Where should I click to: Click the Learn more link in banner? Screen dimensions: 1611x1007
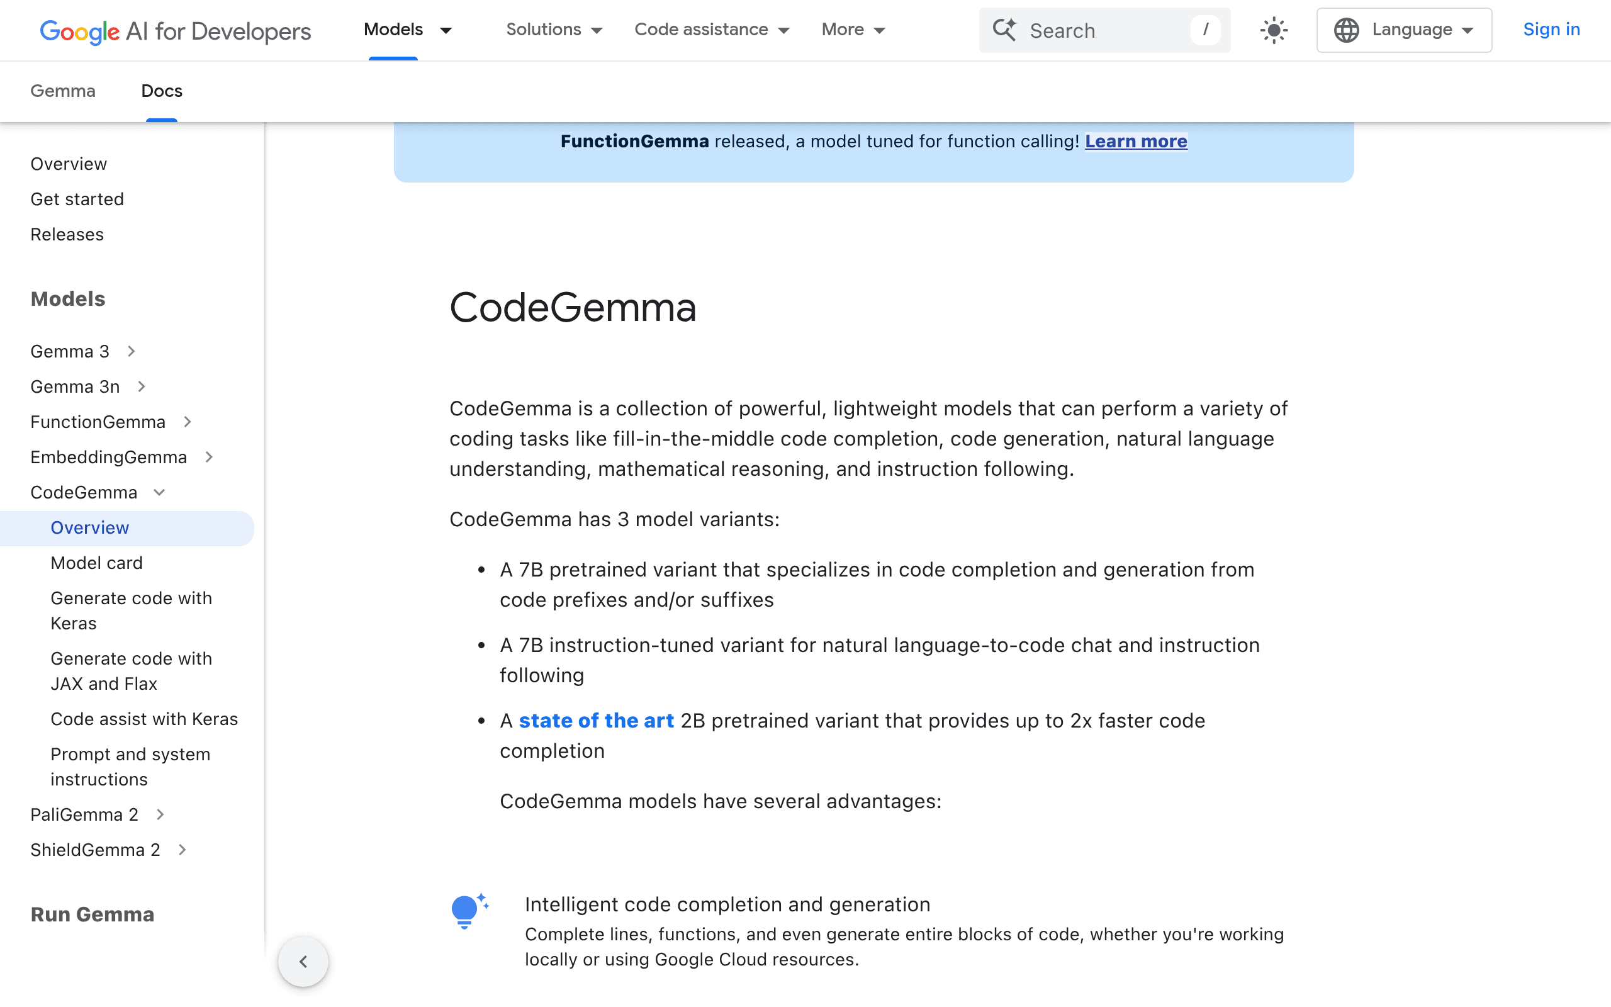pos(1136,141)
